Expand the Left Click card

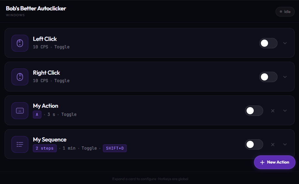coord(285,43)
